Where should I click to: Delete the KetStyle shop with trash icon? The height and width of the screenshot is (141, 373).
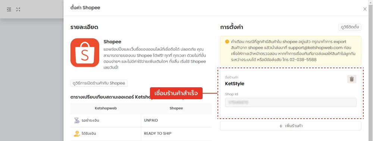(352, 79)
